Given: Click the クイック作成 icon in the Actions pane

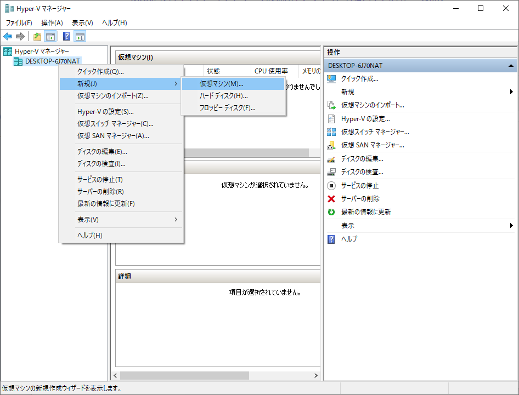Looking at the screenshot, I should point(331,79).
